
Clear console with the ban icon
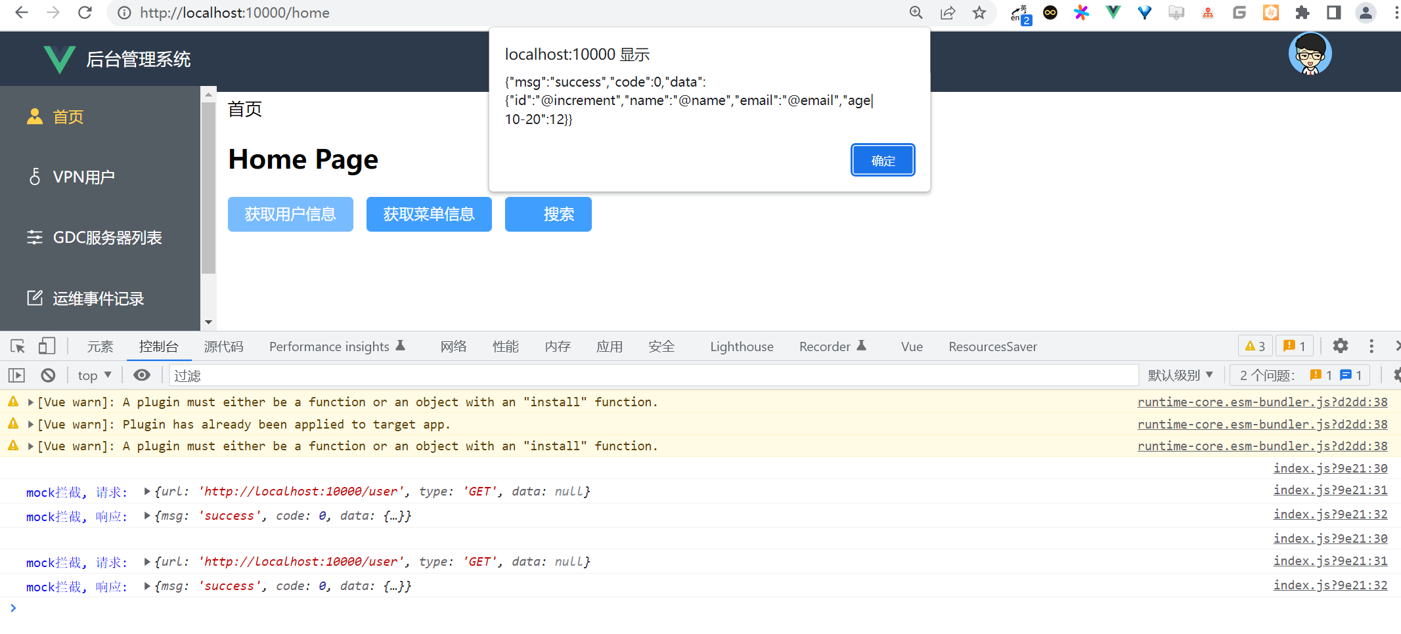click(x=48, y=375)
